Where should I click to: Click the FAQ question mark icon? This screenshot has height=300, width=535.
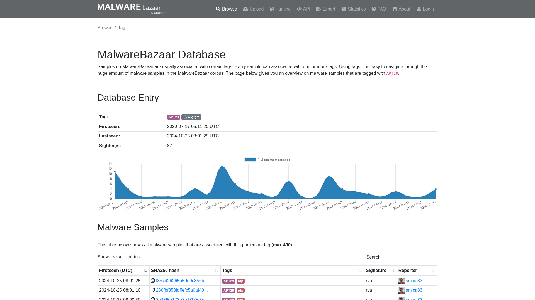click(374, 9)
